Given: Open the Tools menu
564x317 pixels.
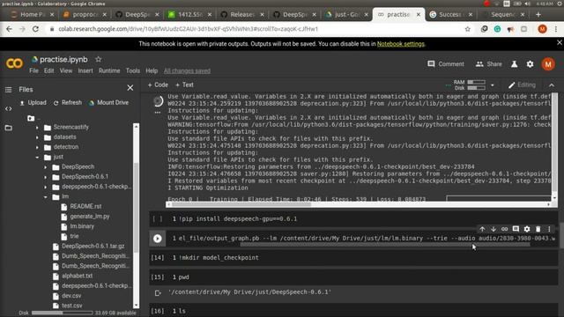Looking at the screenshot, I should (x=133, y=70).
